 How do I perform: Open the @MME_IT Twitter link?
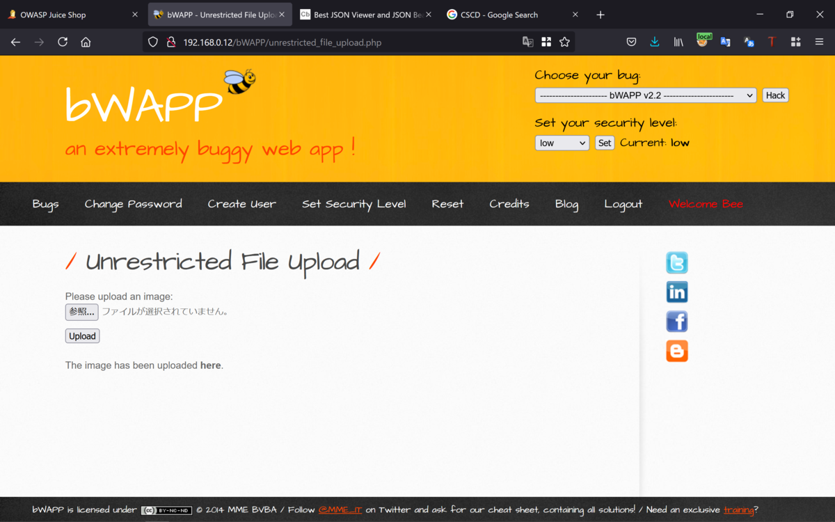click(340, 509)
